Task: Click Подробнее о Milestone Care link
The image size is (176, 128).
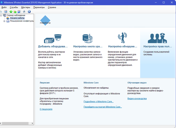Action: click(99, 102)
